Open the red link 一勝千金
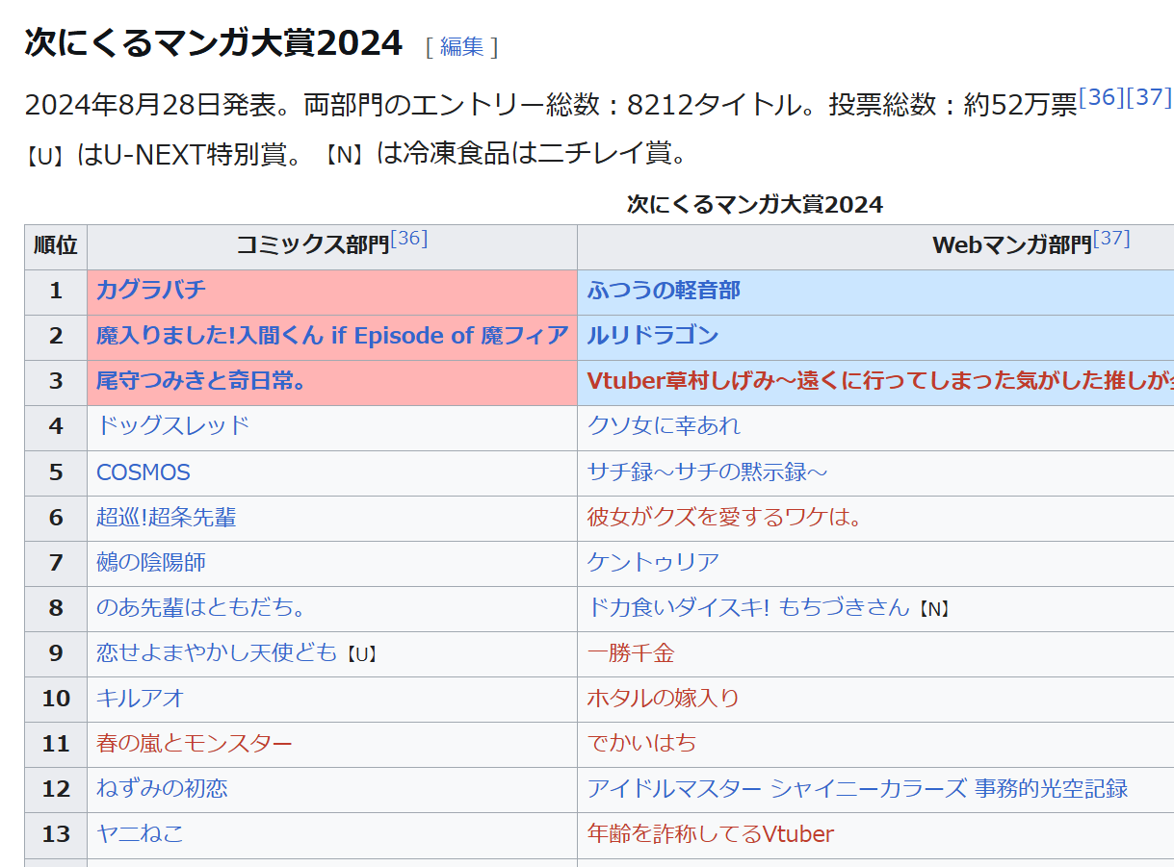 click(x=631, y=652)
